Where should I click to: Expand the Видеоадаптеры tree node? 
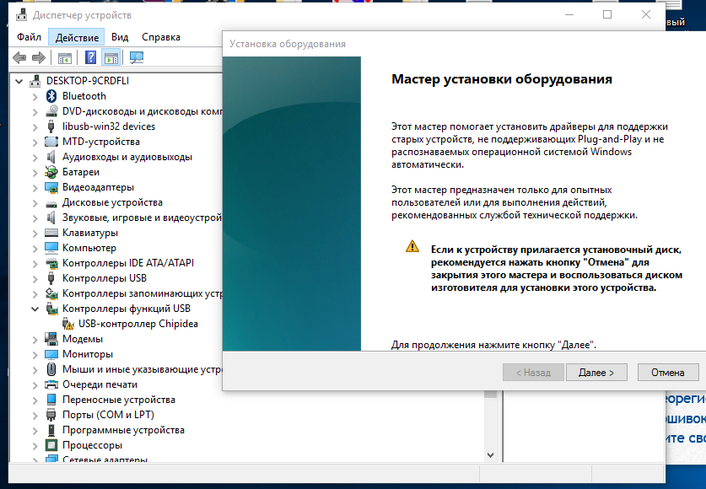coord(35,187)
